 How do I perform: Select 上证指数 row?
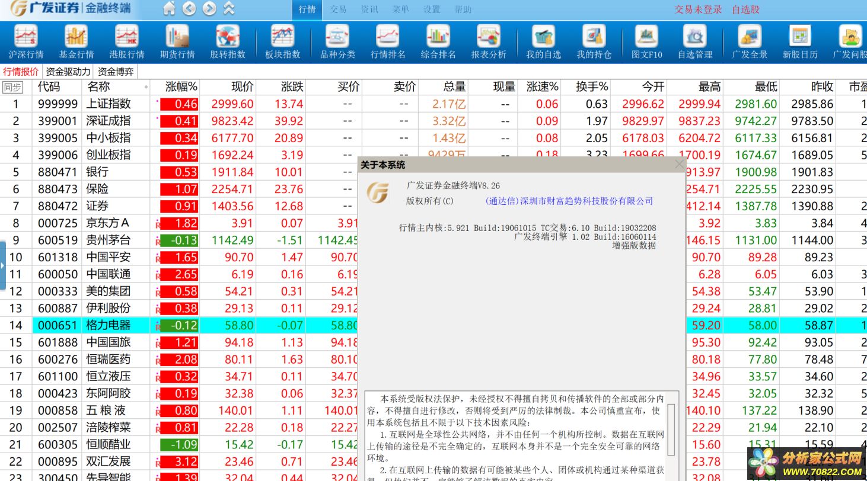click(434, 104)
